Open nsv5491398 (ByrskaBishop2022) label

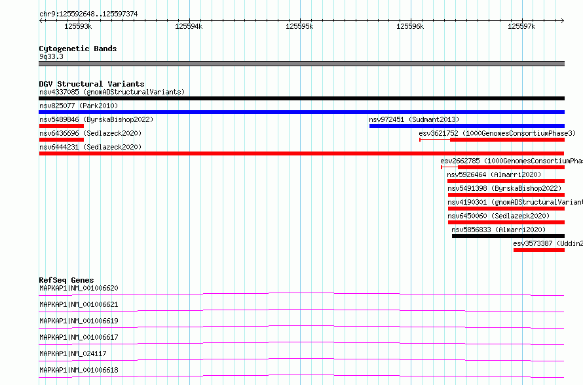coord(504,188)
